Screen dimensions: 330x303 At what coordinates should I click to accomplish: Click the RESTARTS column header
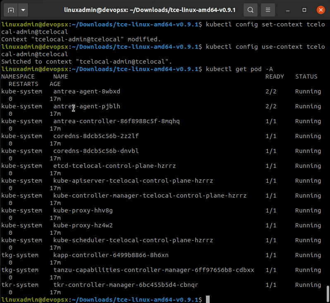point(23,84)
